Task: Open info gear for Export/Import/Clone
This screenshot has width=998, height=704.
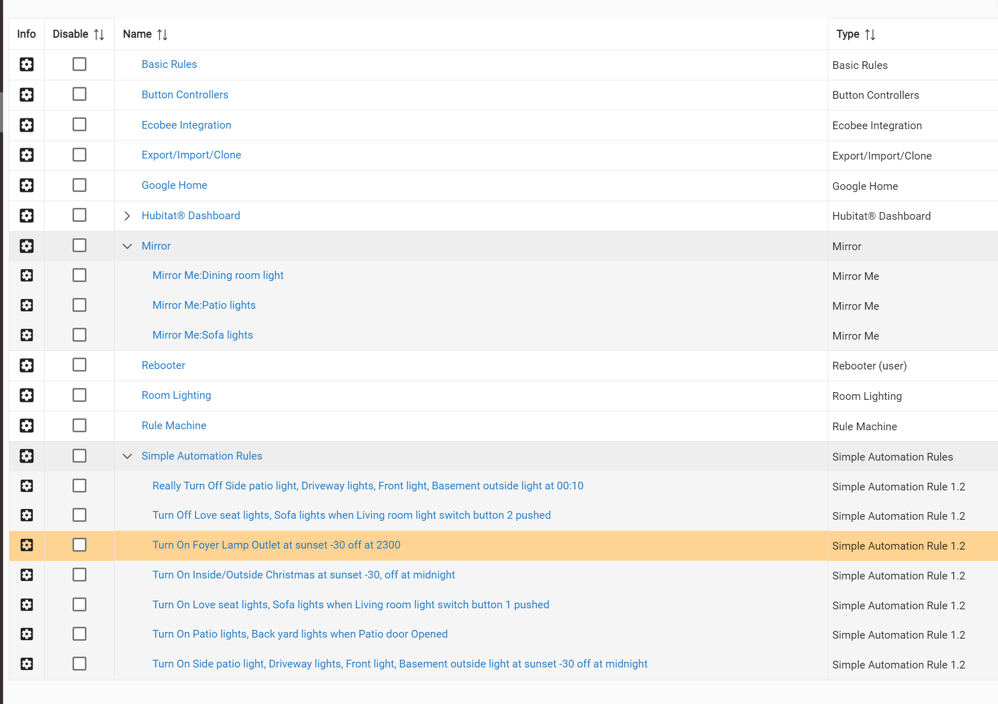Action: (27, 155)
